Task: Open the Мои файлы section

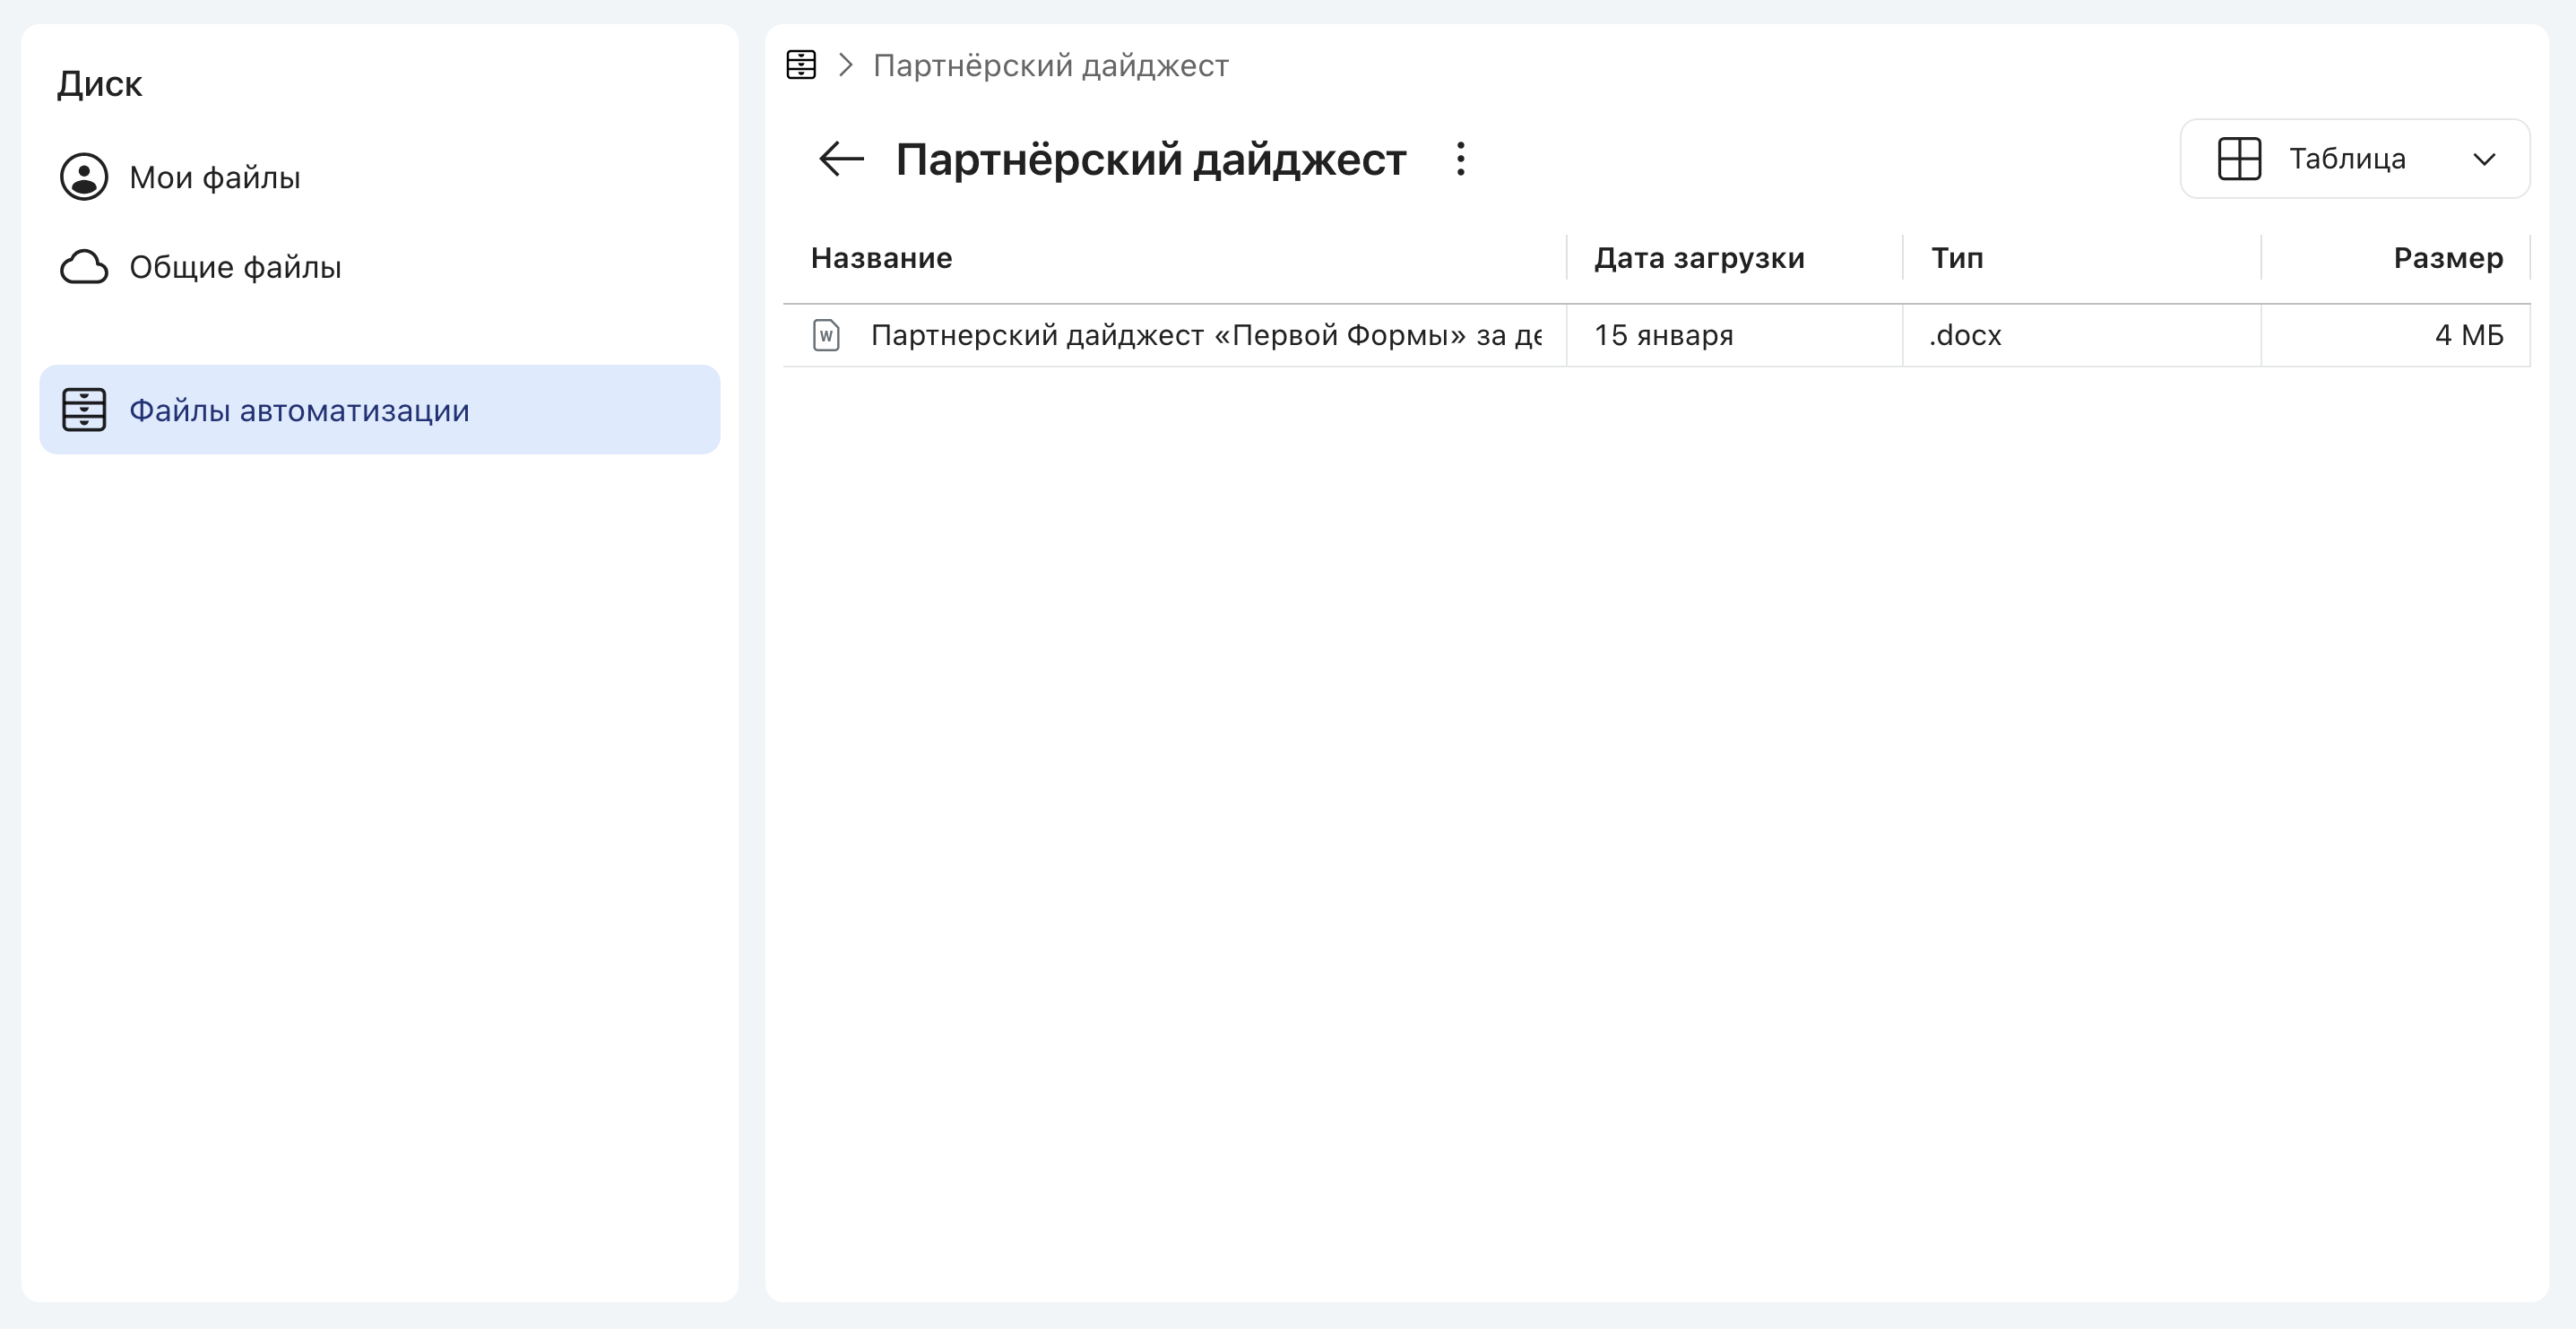Action: click(379, 177)
